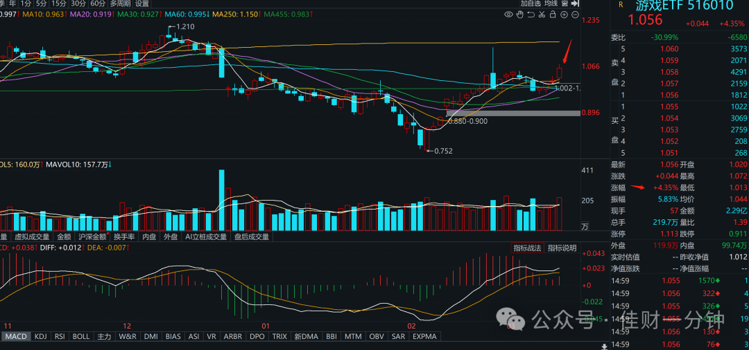Click the MA10: 0.963 legend label
749x350 pixels.
click(43, 15)
